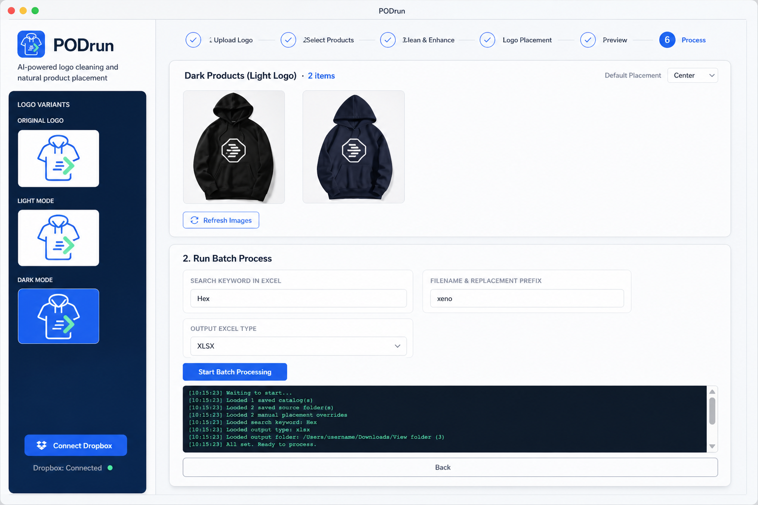Open the Default Placement Center dropdown

(x=692, y=75)
